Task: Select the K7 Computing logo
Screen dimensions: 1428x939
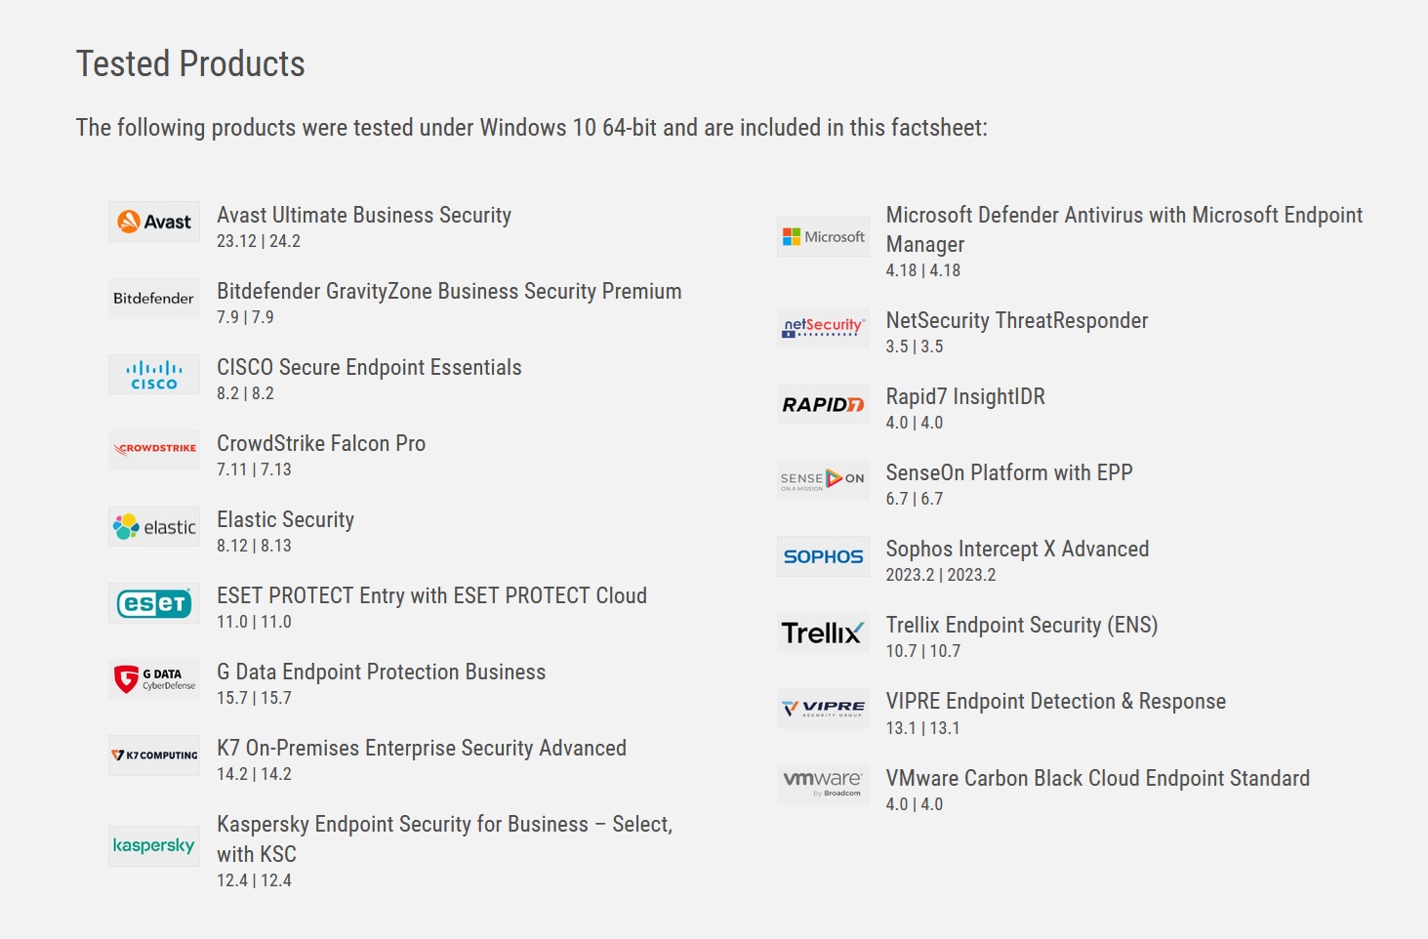Action: tap(154, 755)
